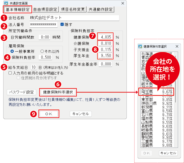Click the 健康保険料率選択 window icon
This screenshot has width=184, height=163.
pos(140,46)
